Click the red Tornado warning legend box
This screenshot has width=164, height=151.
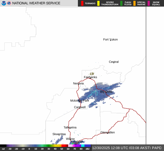82,3
